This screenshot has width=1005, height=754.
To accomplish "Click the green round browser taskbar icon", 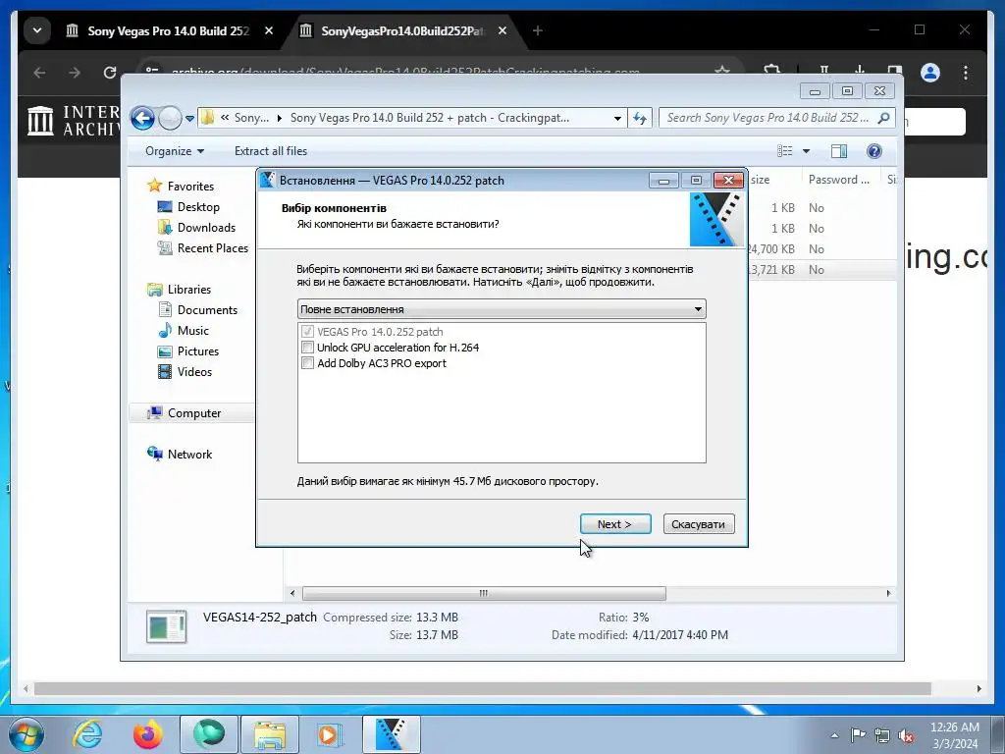I will point(209,734).
